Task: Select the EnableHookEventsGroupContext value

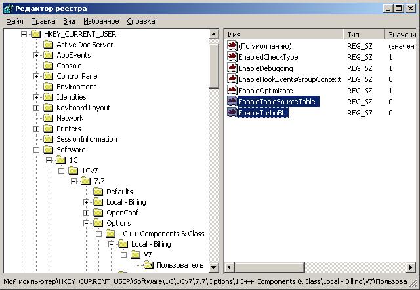Action: [x=289, y=79]
